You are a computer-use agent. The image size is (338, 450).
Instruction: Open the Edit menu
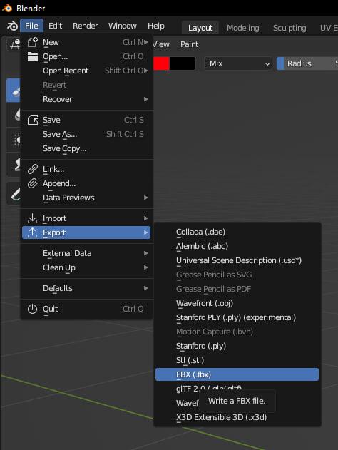[55, 26]
